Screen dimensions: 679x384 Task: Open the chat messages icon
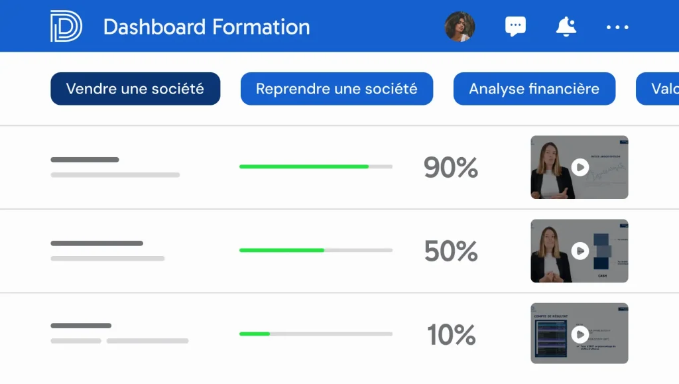(x=515, y=27)
